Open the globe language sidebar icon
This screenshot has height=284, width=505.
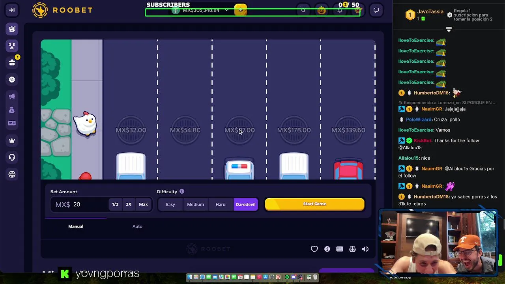click(x=12, y=174)
